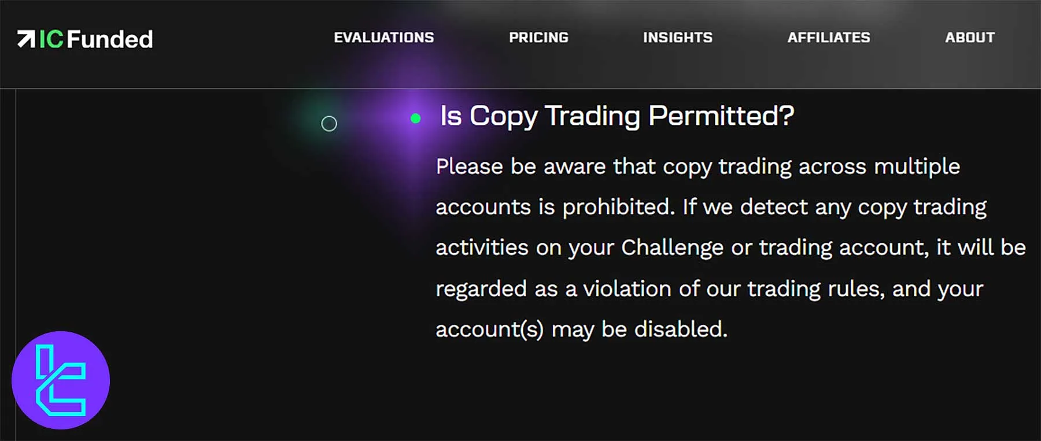This screenshot has width=1041, height=441.
Task: Collapse the 'Is Copy Trading Permitted?' question
Action: click(616, 116)
